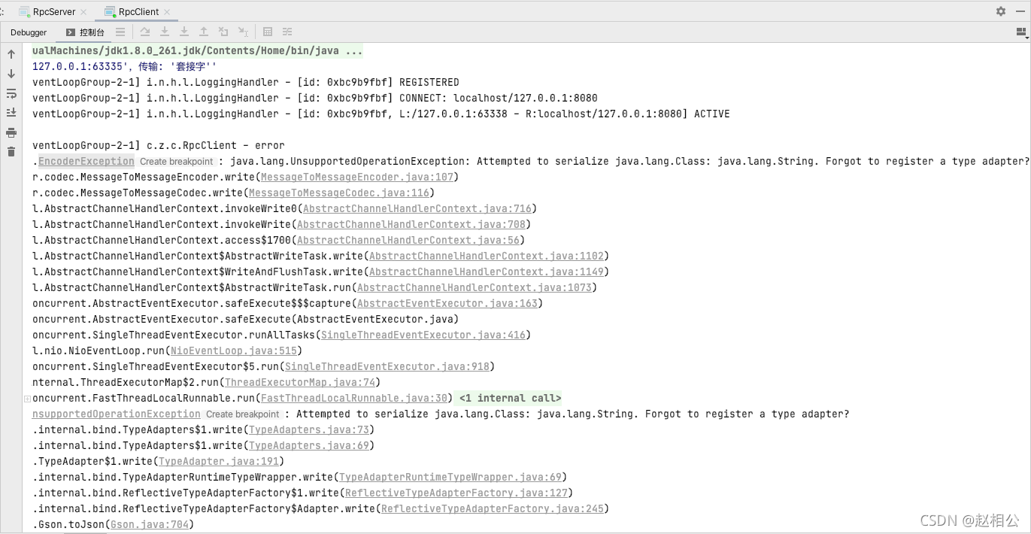Open FastThreadLocalRunnable.java:30 link

tap(354, 398)
